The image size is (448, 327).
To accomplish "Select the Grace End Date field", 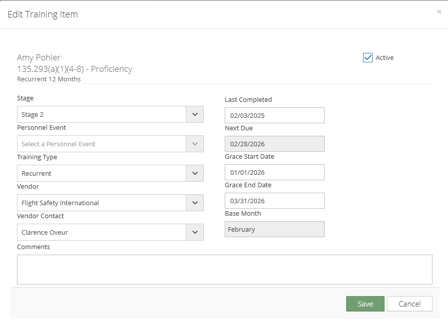I will tap(275, 201).
